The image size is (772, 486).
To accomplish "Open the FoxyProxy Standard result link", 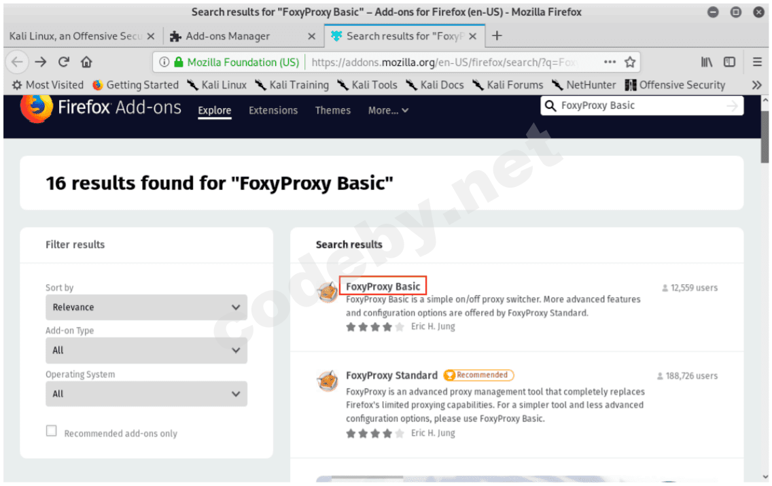I will (391, 376).
